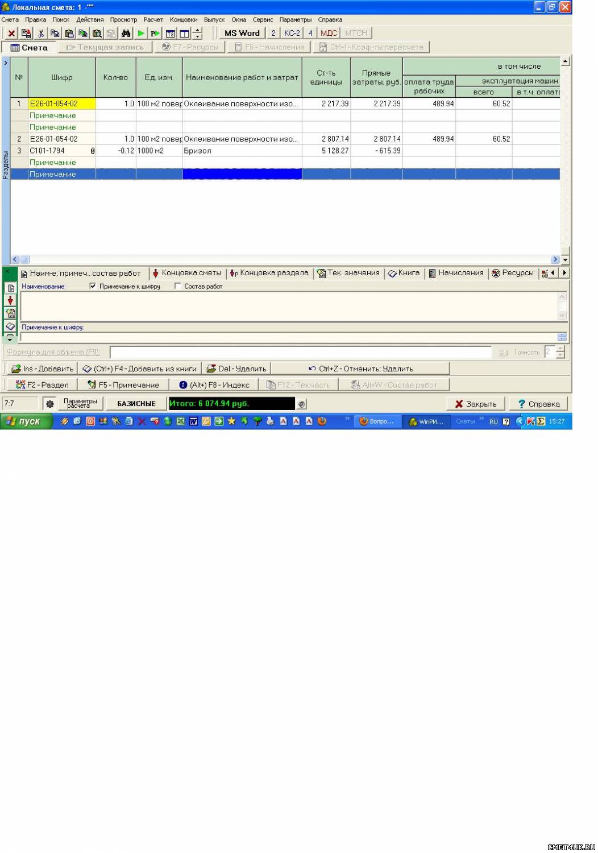Open the Смета menu
Viewport: 598px width, 853px height.
(10, 19)
